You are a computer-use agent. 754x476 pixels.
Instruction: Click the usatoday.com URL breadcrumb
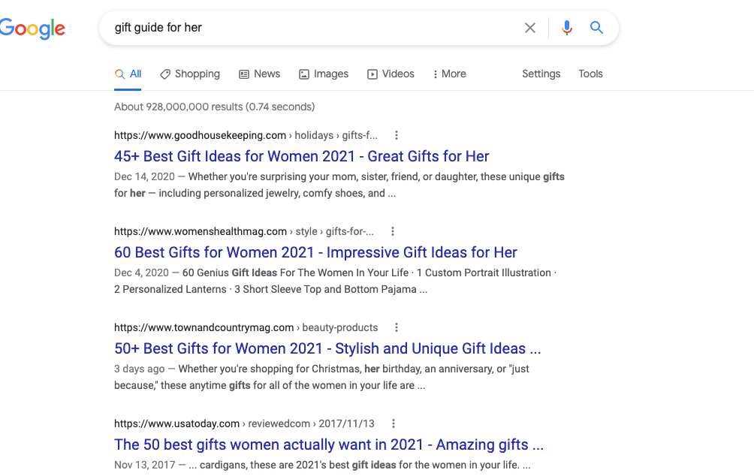click(244, 424)
